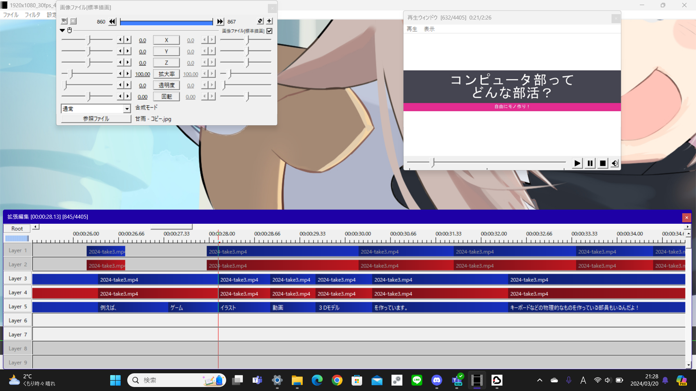Decrease Z value with left arrow
This screenshot has height=391, width=696.
(x=120, y=62)
